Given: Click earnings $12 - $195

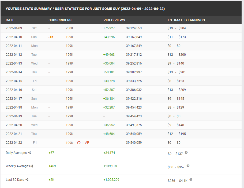Looking at the screenshot, I should click(177, 134).
